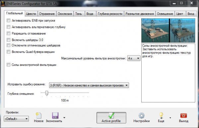Expand Исправить ошибку режиме combo box

[x=89, y=85]
